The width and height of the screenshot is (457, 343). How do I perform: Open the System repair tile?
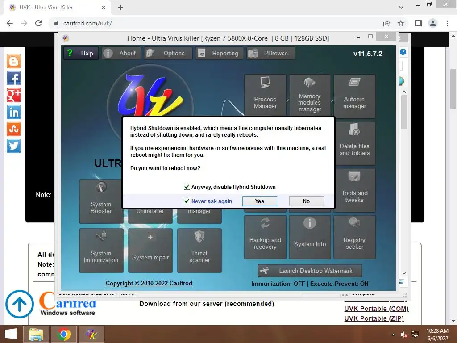(x=150, y=251)
